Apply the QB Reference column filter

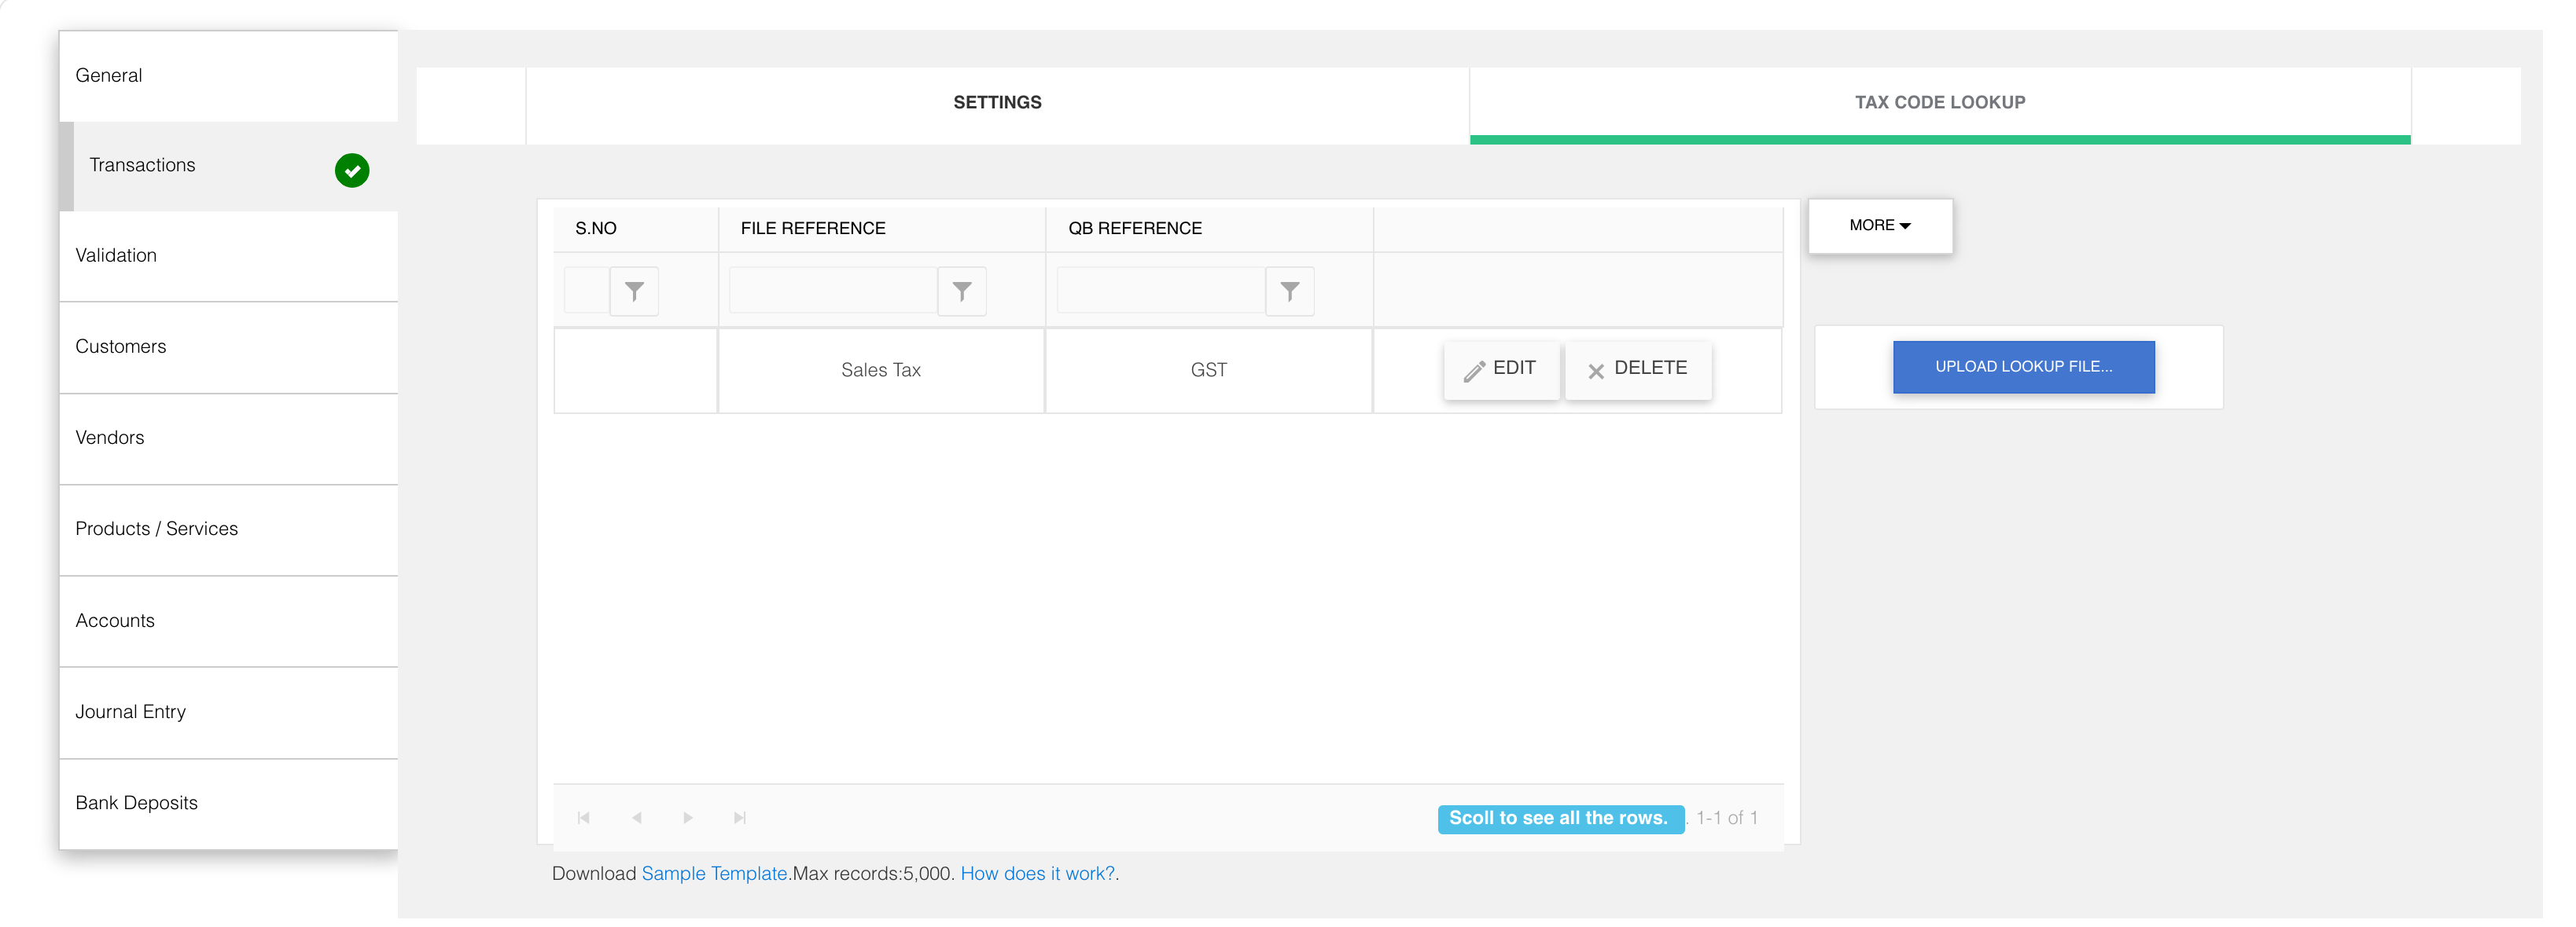tap(1290, 291)
